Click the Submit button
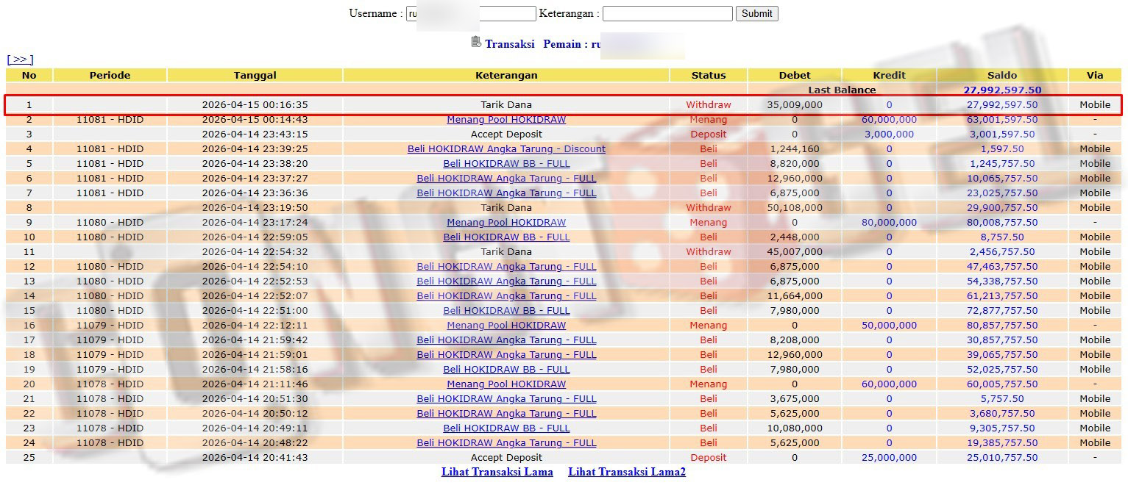Screen dimensions: 1128x499 756,13
